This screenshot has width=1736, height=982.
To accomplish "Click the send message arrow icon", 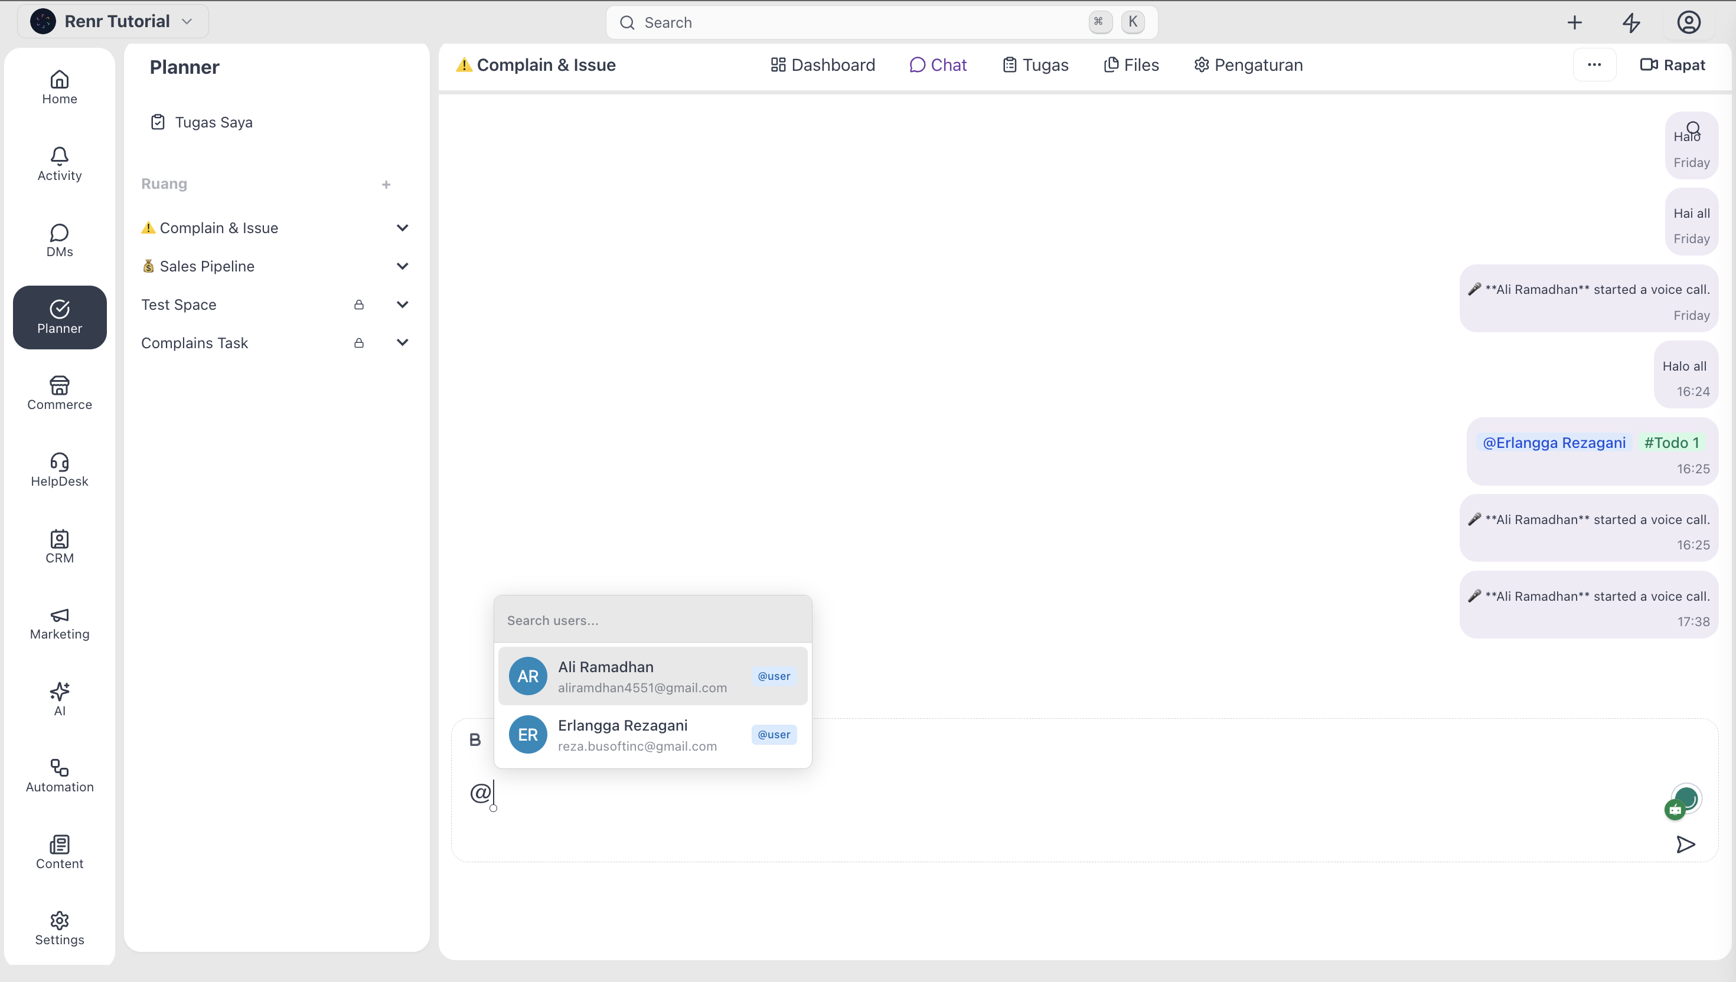I will point(1685,844).
